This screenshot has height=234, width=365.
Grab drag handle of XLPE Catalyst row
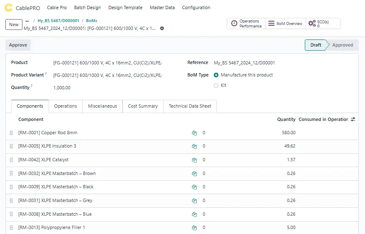pyautogui.click(x=11, y=160)
